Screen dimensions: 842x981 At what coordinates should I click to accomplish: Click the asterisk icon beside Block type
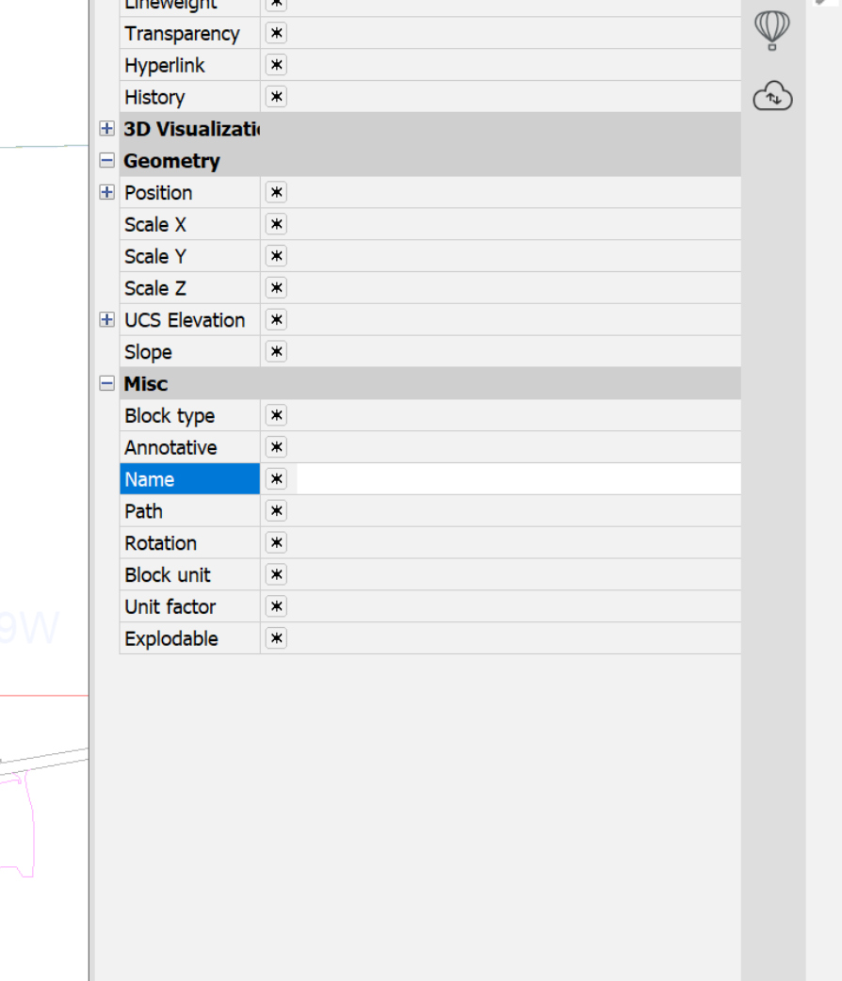pos(276,416)
